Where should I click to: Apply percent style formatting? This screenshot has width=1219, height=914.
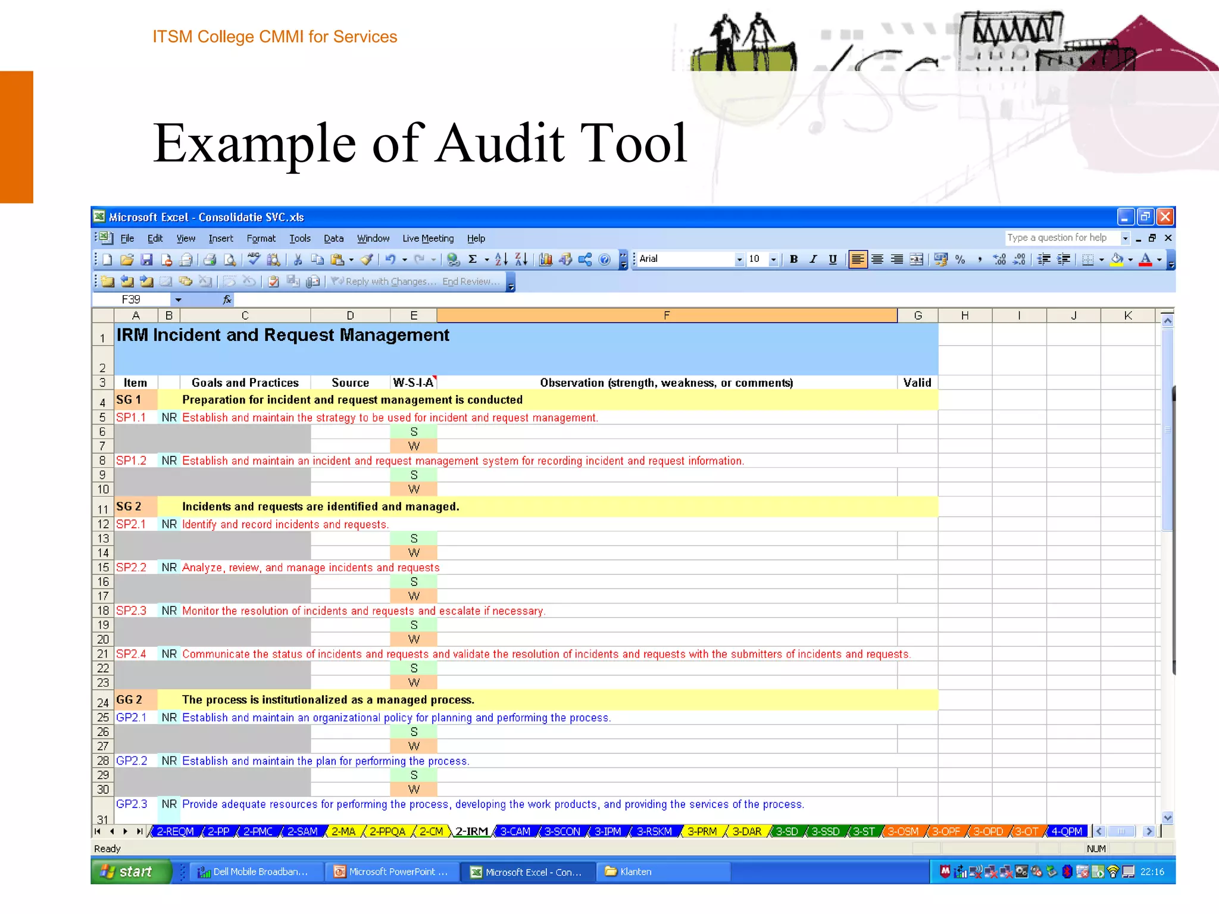coord(960,259)
